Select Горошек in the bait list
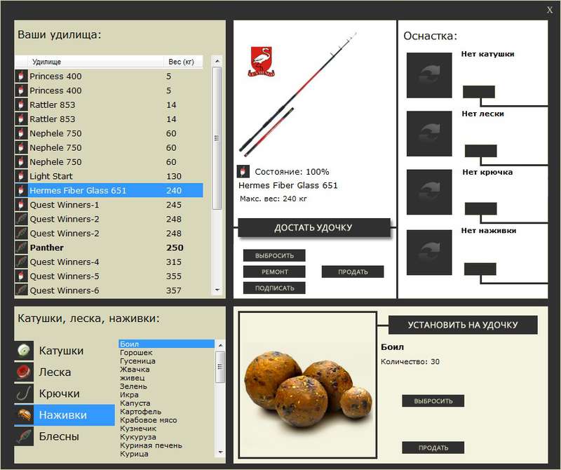561x470 pixels. coord(166,352)
